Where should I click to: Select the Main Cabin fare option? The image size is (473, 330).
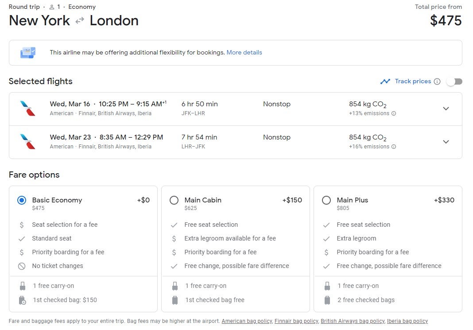(x=174, y=200)
